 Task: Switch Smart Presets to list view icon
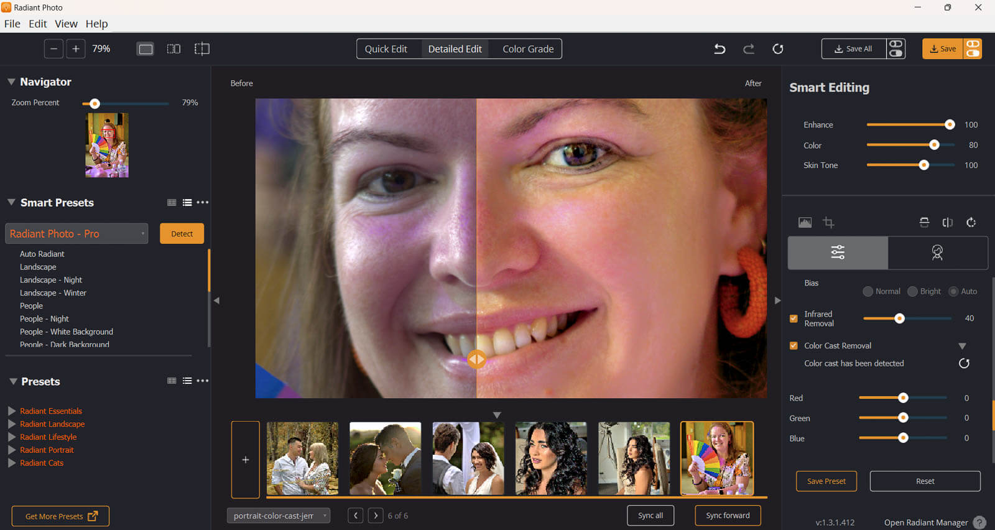(187, 203)
